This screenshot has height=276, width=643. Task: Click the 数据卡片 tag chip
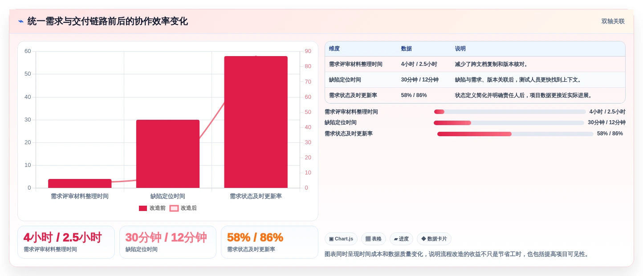pos(434,239)
